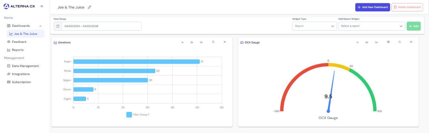Open the Select a report dropdown
The width and height of the screenshot is (429, 133).
371,26
